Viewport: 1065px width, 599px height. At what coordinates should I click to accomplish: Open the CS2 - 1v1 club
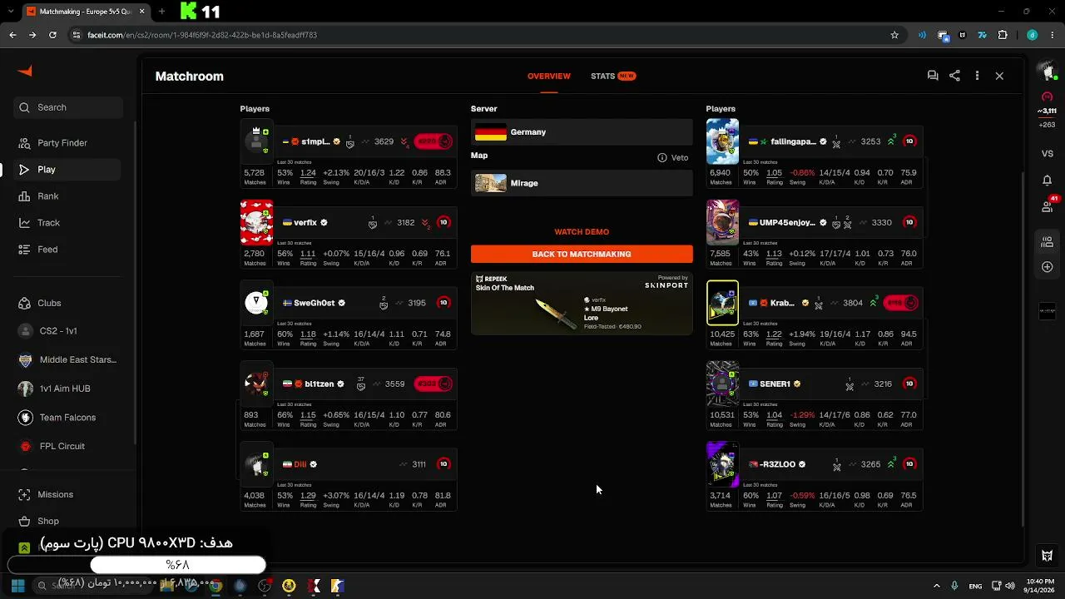(67, 331)
